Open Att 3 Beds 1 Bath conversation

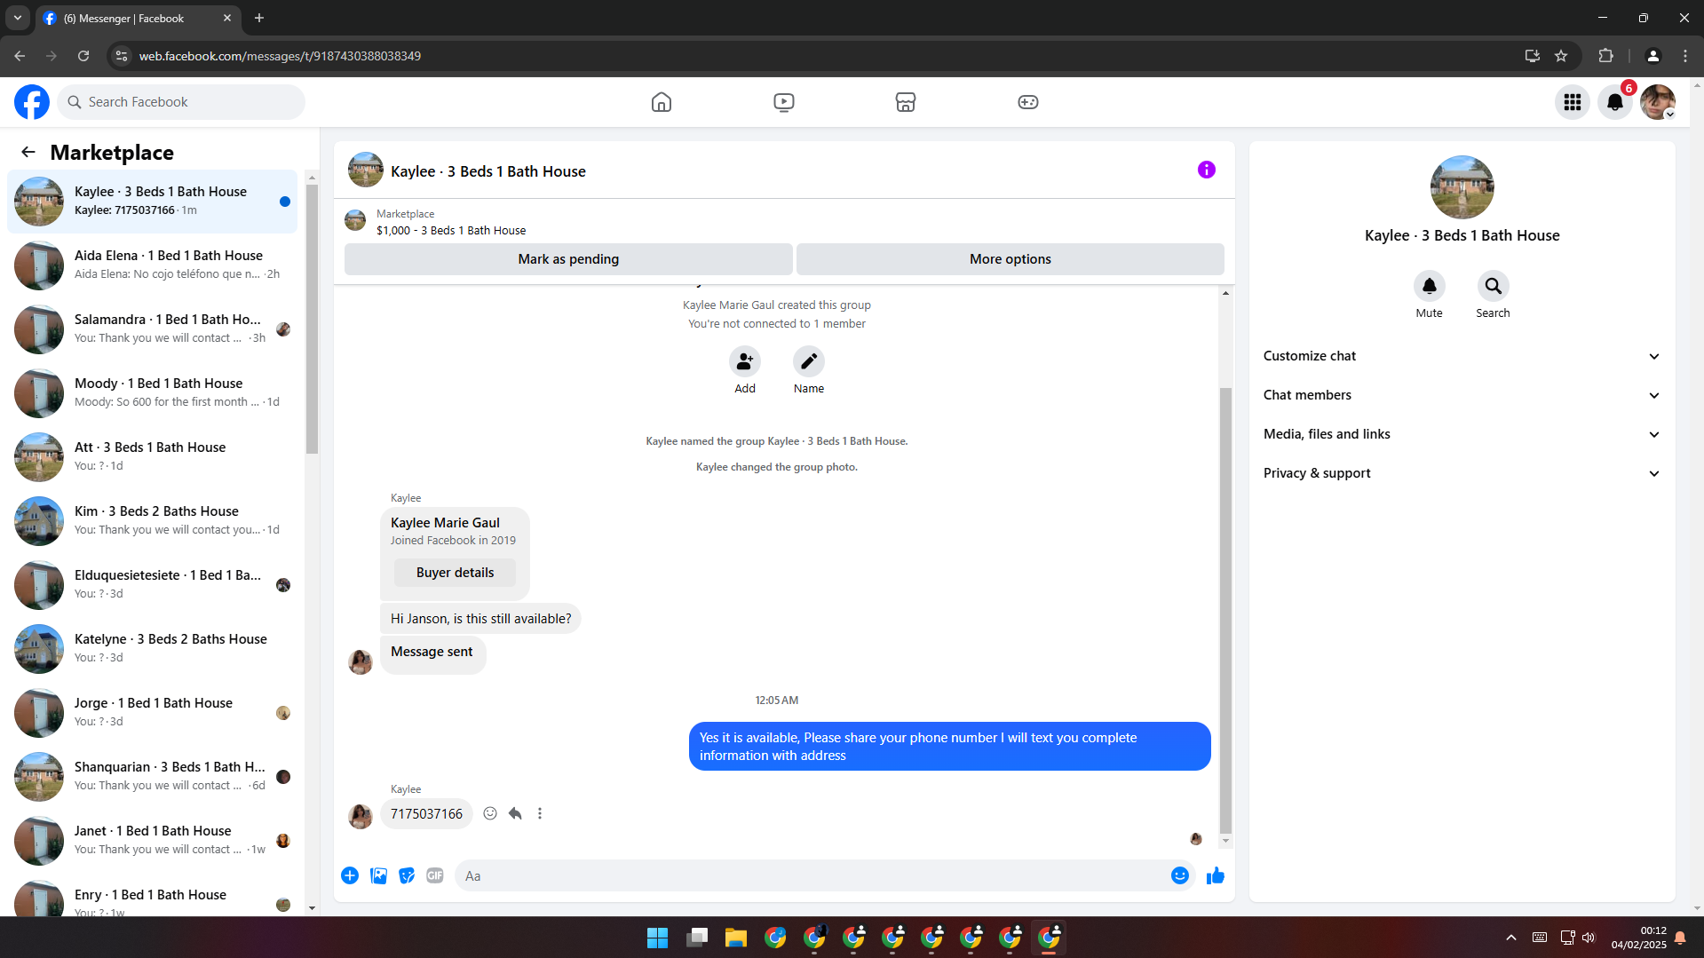pos(152,456)
